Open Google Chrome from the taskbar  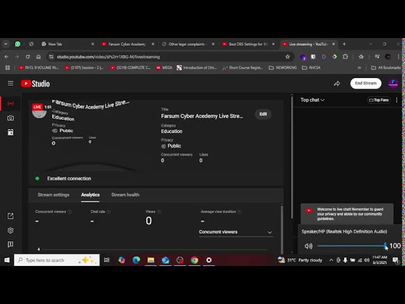[x=194, y=260]
